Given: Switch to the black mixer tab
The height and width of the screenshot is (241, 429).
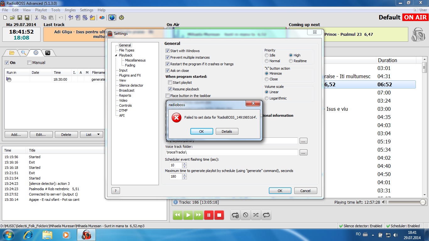Looking at the screenshot, I should point(47,52).
